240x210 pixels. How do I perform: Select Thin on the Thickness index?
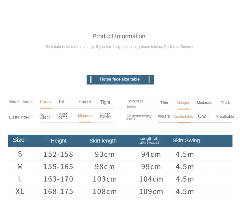pos(164,103)
